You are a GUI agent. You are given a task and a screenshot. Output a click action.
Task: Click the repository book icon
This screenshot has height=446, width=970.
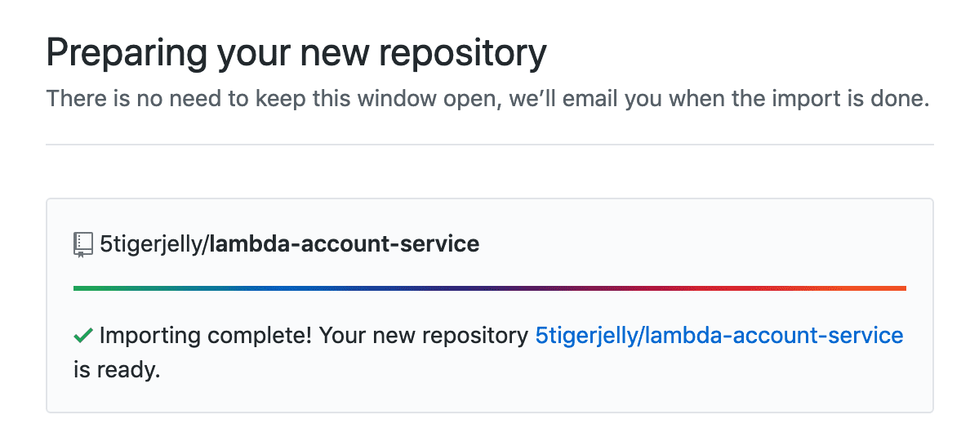pyautogui.click(x=82, y=244)
